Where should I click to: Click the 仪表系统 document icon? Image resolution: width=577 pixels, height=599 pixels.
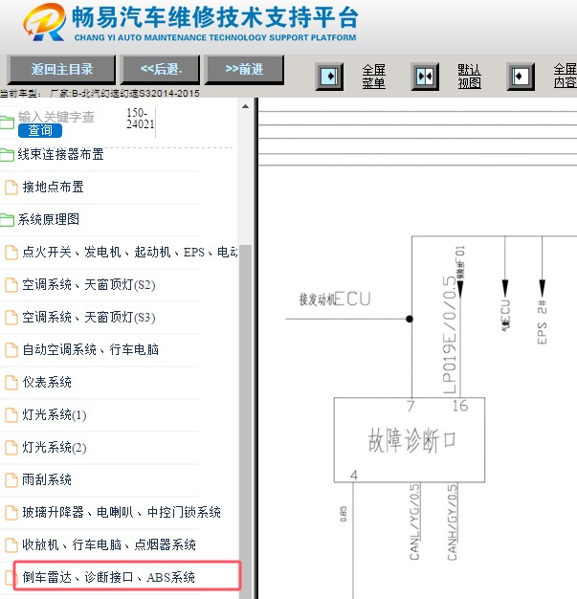click(x=11, y=383)
